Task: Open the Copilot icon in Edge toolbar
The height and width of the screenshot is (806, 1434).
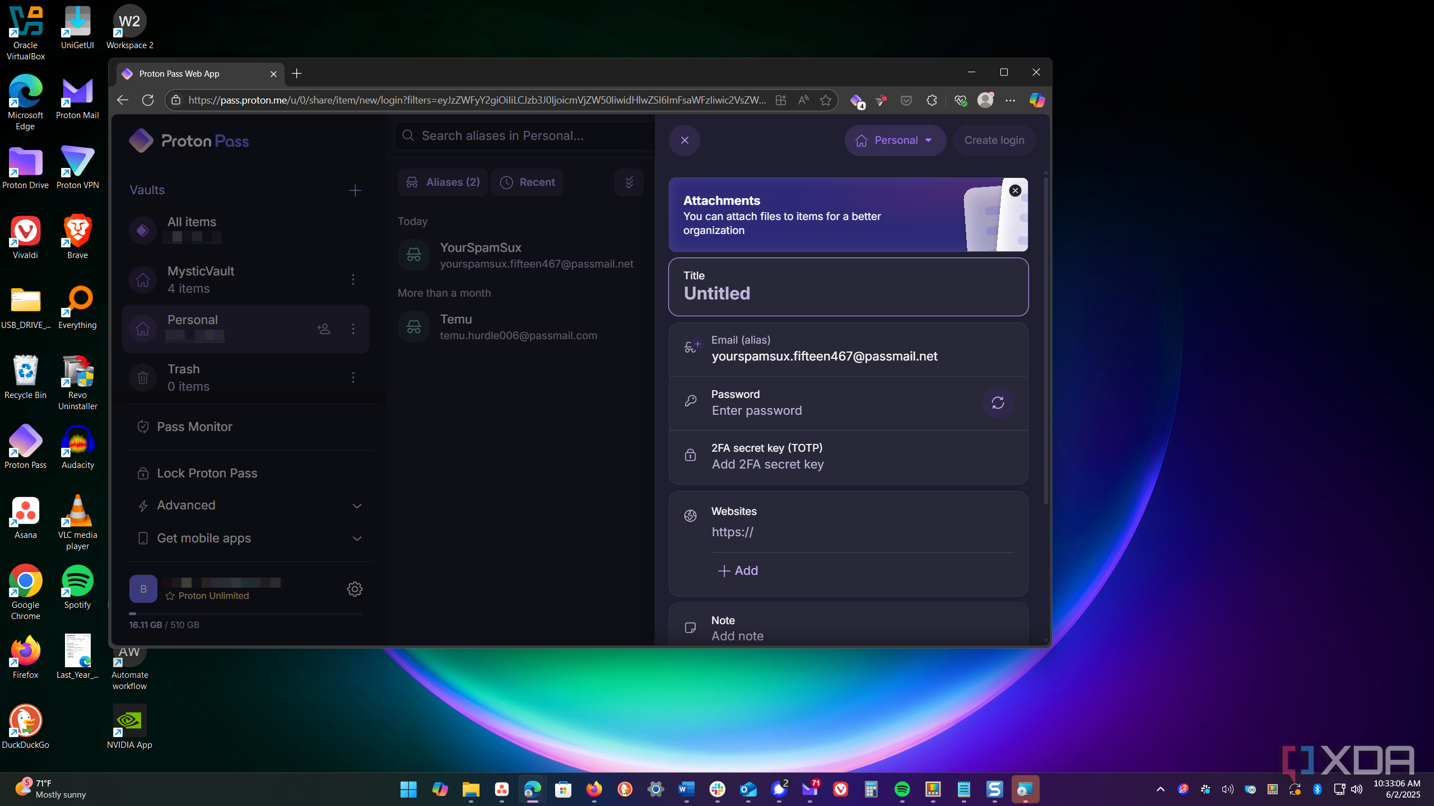Action: pyautogui.click(x=1037, y=100)
